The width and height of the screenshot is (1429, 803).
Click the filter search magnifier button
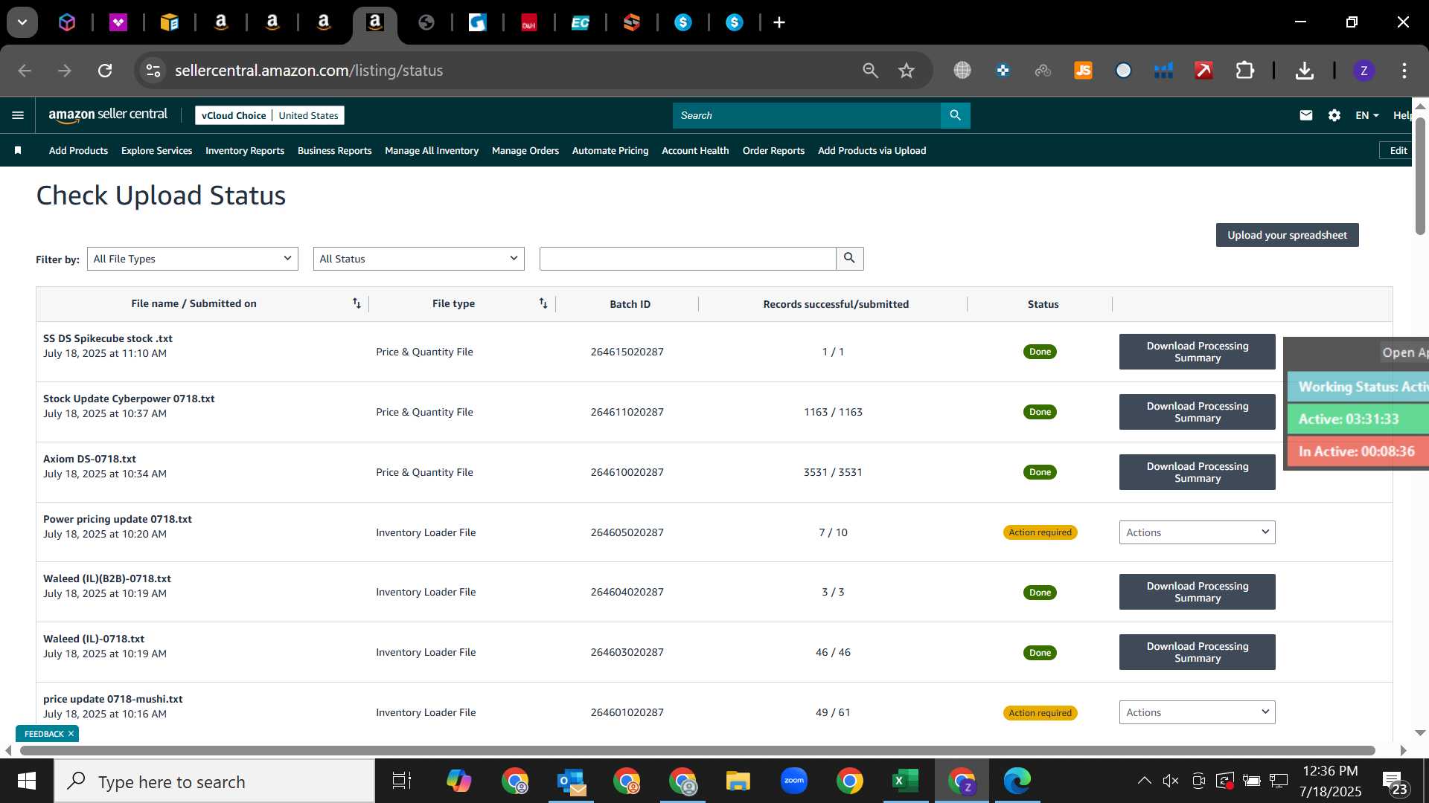point(849,258)
